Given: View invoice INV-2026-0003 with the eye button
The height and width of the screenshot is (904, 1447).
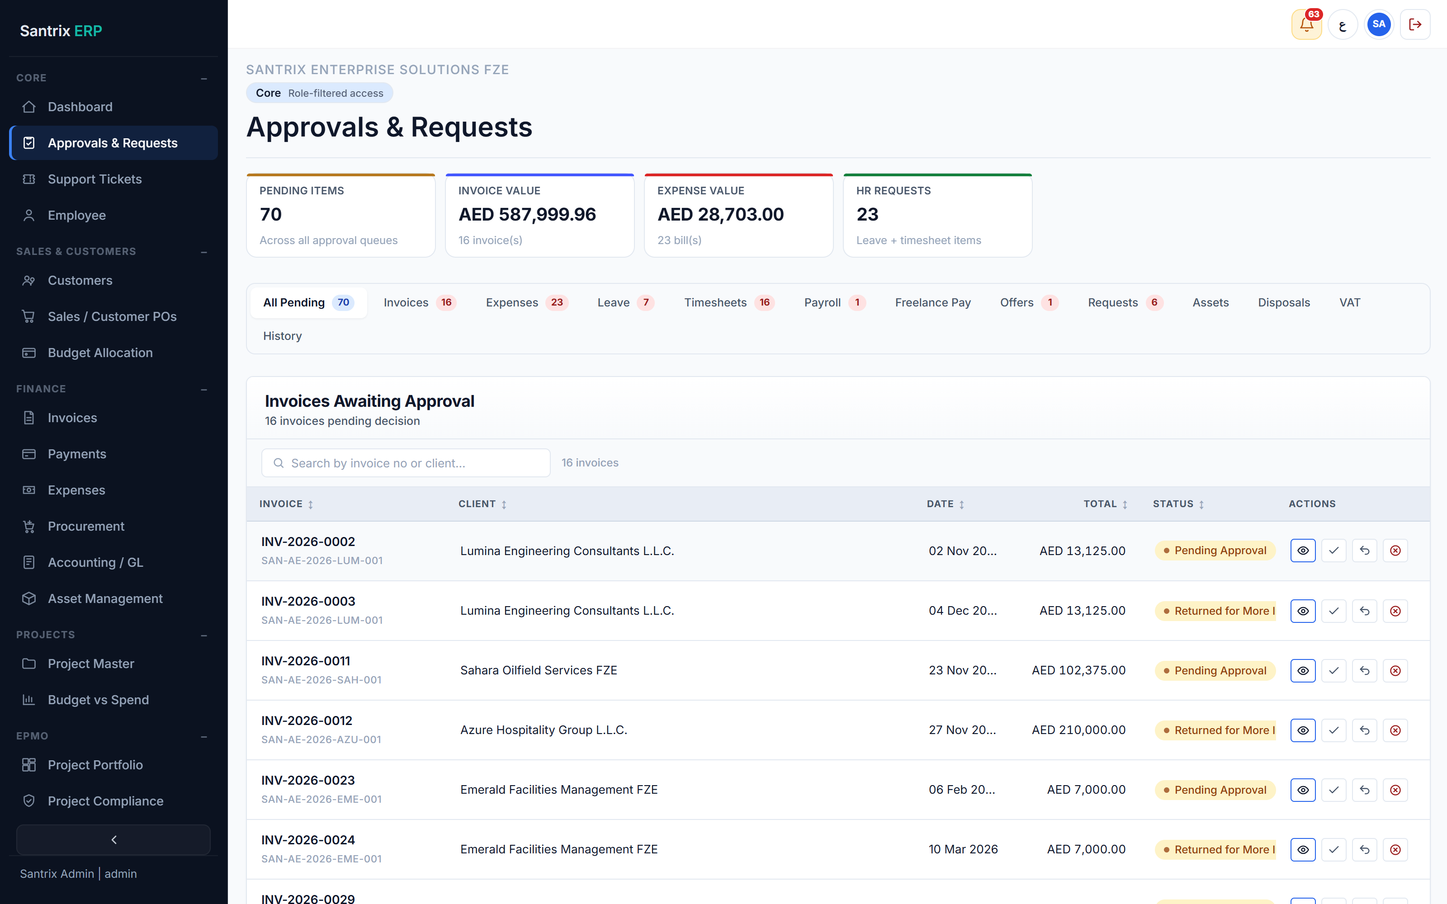Looking at the screenshot, I should [1303, 611].
